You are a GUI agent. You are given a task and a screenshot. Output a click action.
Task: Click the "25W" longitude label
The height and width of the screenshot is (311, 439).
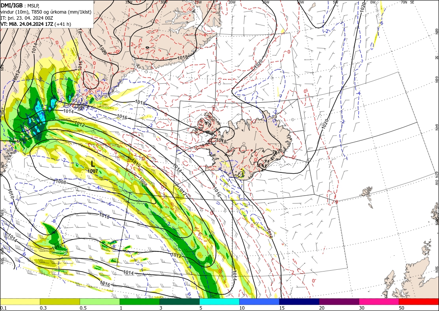pyautogui.click(x=198, y=2)
